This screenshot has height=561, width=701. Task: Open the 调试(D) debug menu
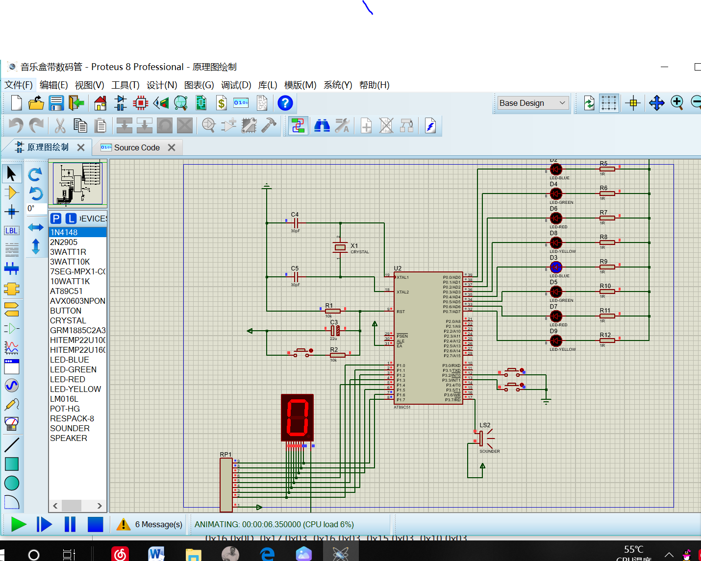236,85
